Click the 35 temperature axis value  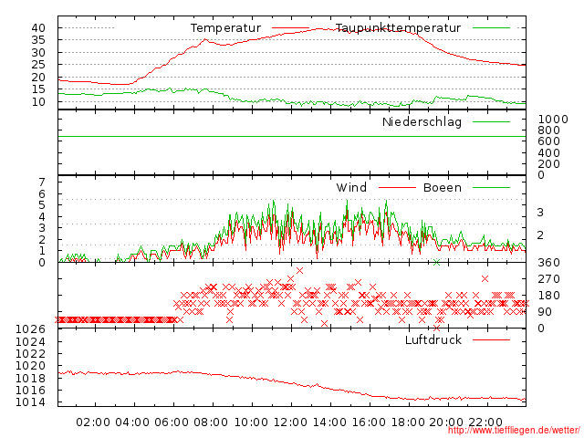38,40
